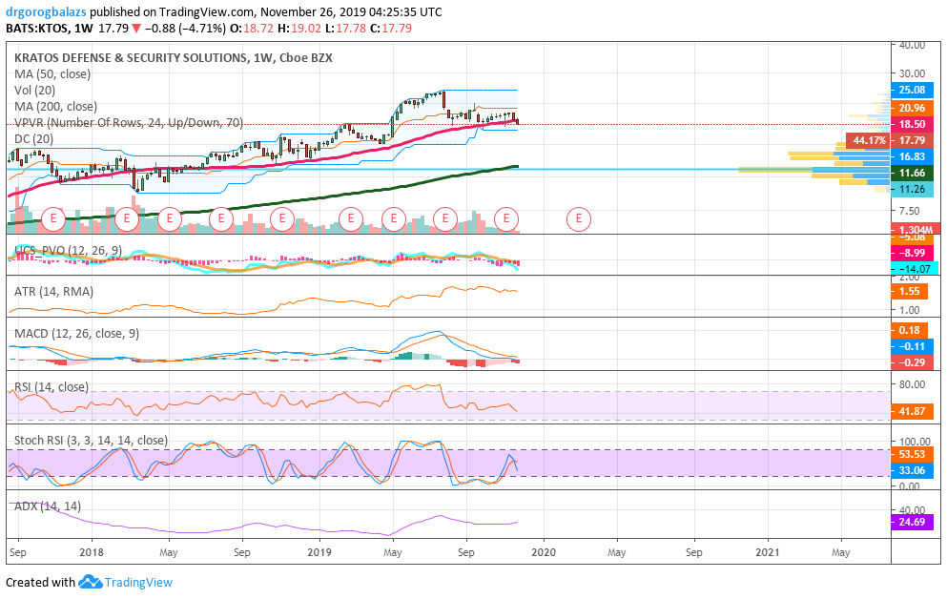Click the DC (20) Donchian channel label
The width and height of the screenshot is (947, 599).
33,139
